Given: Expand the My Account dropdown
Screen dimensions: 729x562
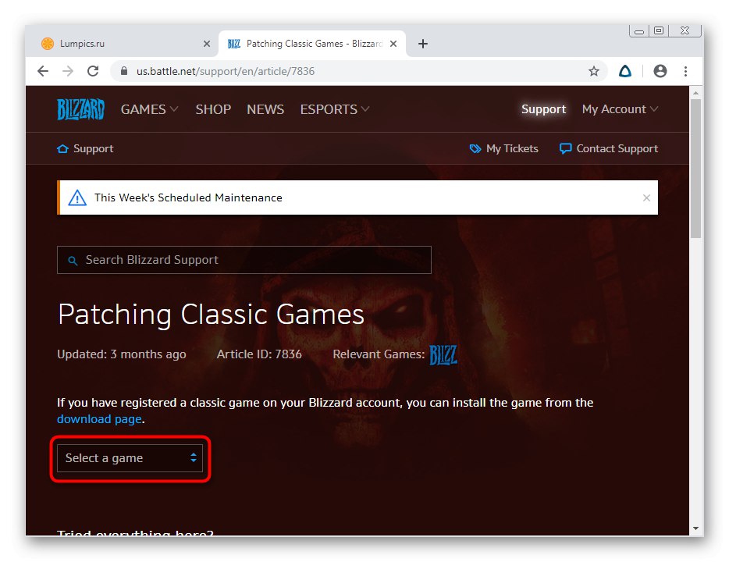Looking at the screenshot, I should [x=620, y=109].
